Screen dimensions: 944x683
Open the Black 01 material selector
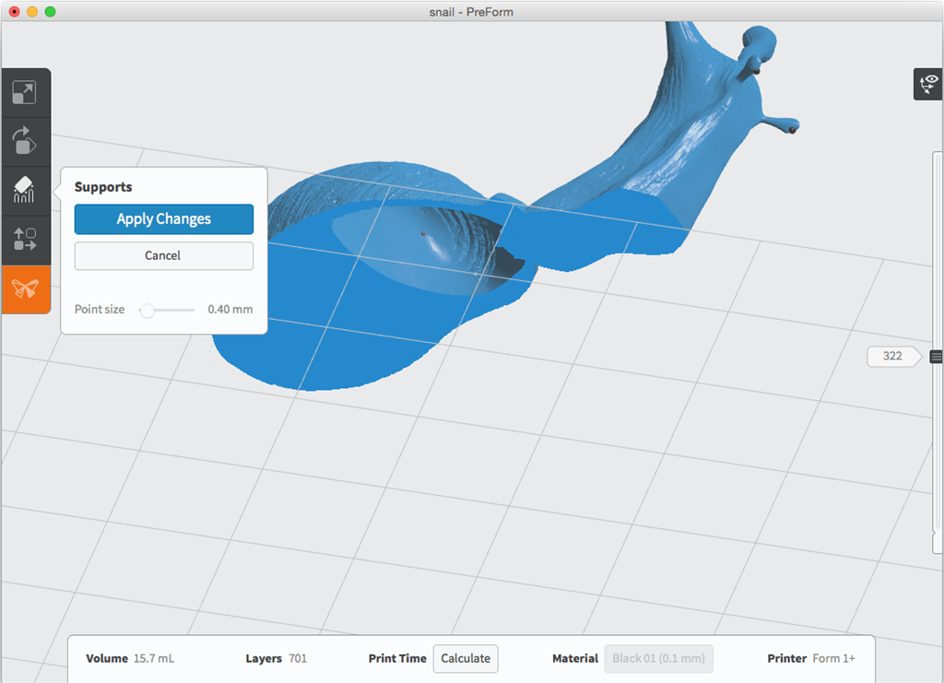click(658, 659)
